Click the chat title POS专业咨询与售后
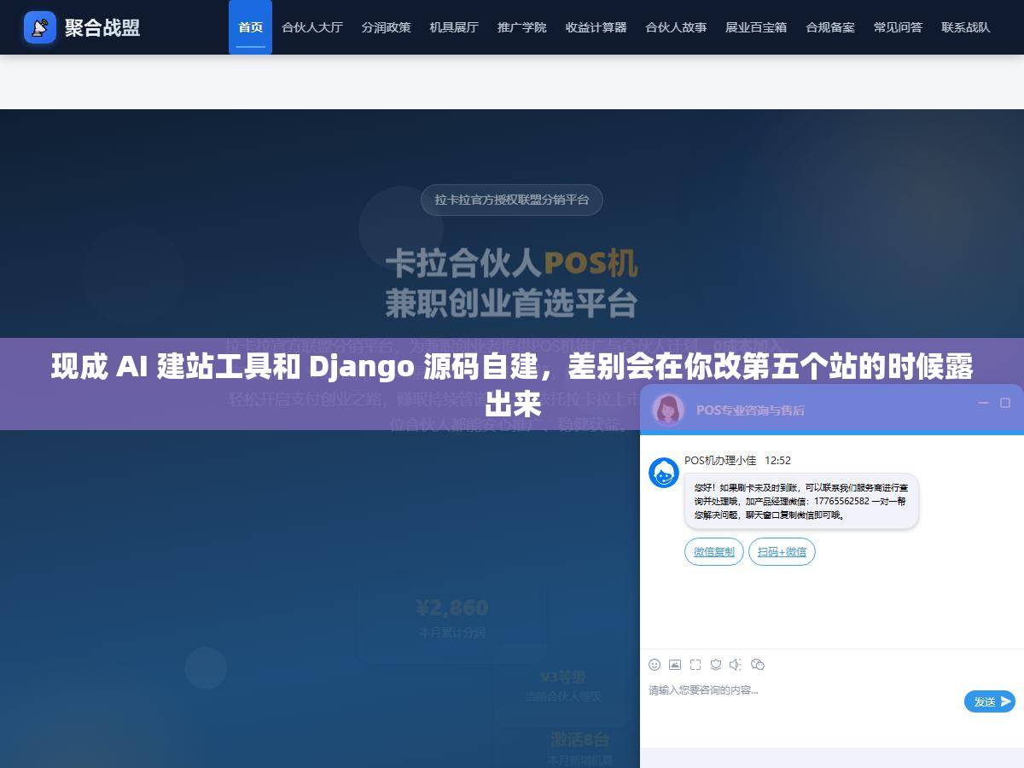The height and width of the screenshot is (768, 1024). [x=750, y=410]
